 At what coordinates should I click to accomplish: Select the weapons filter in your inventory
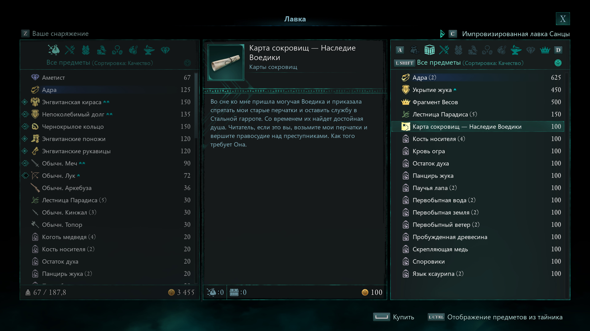click(x=70, y=50)
